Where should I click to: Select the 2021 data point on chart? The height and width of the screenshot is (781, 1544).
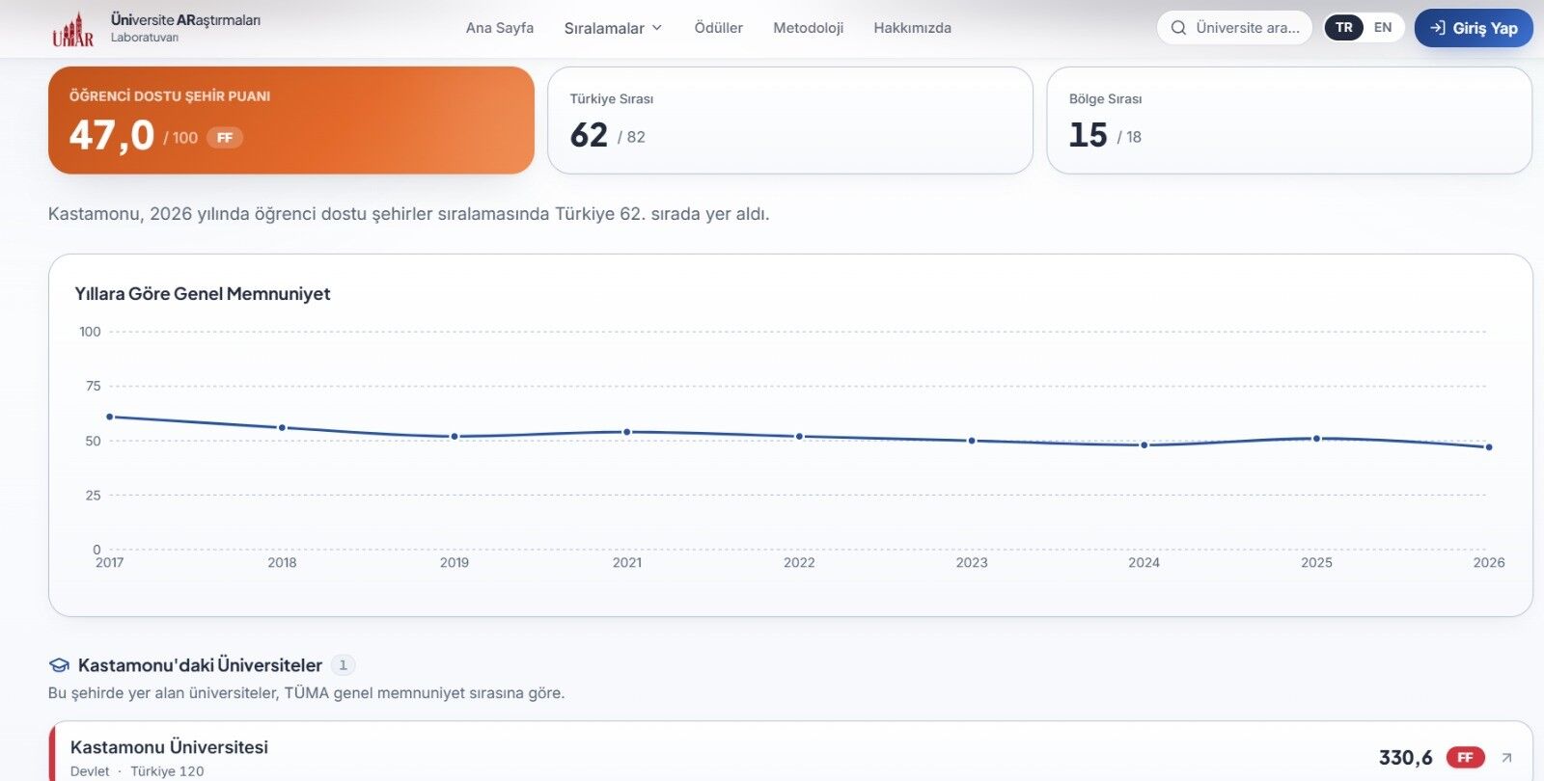click(627, 432)
